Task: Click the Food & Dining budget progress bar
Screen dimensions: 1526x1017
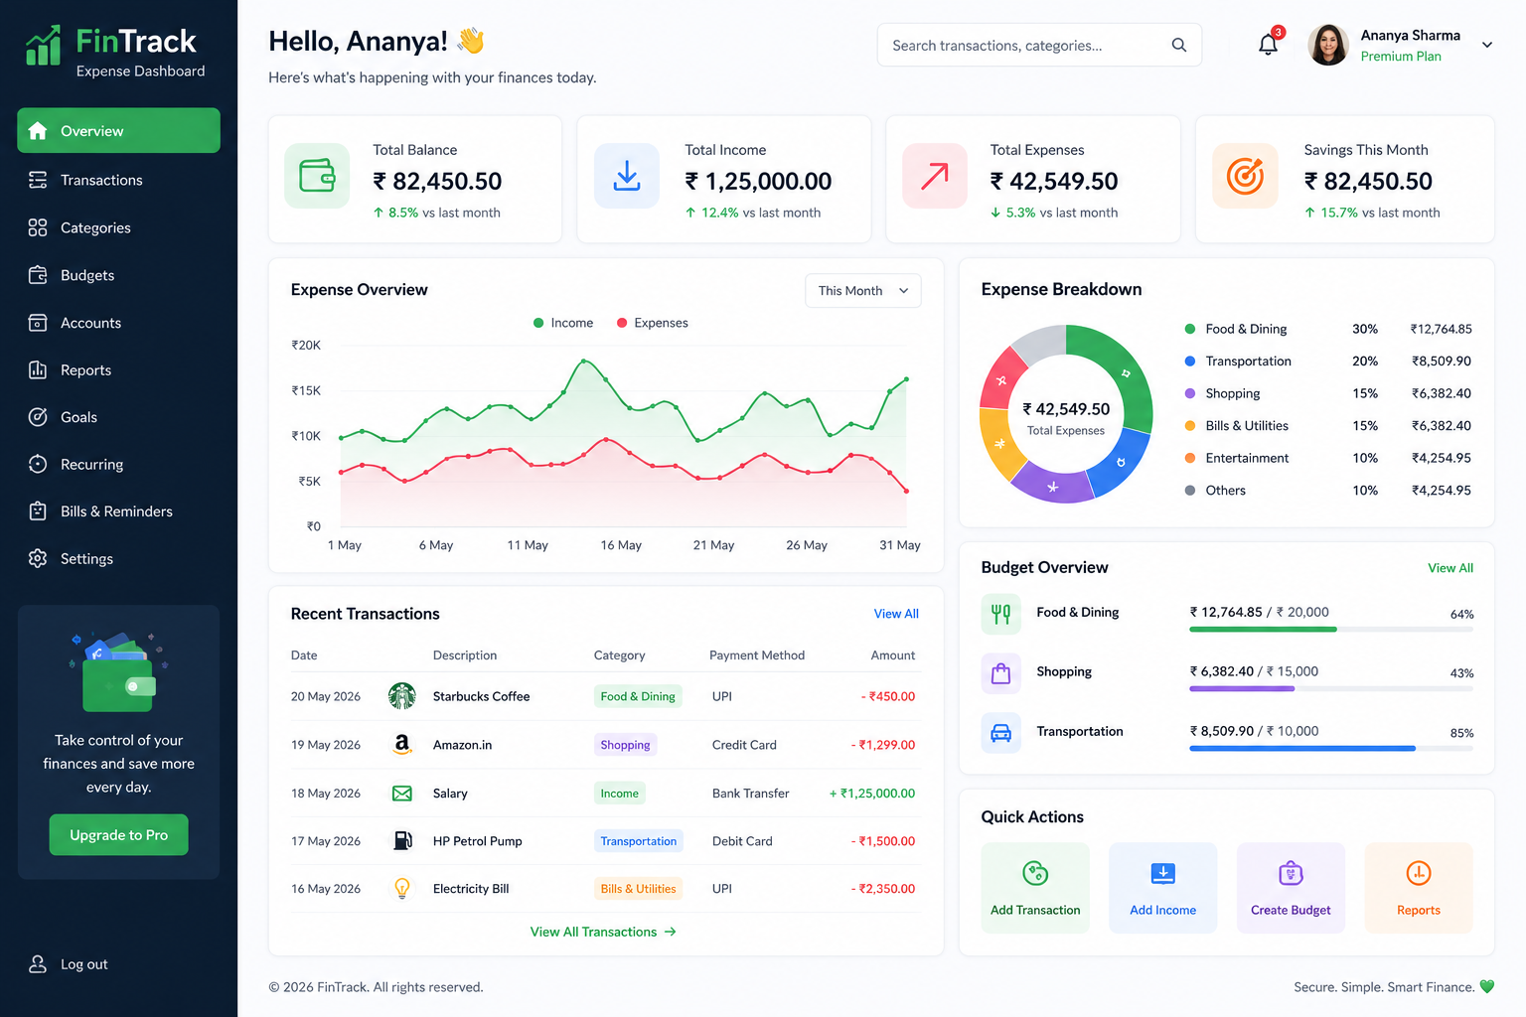Action: click(x=1331, y=630)
